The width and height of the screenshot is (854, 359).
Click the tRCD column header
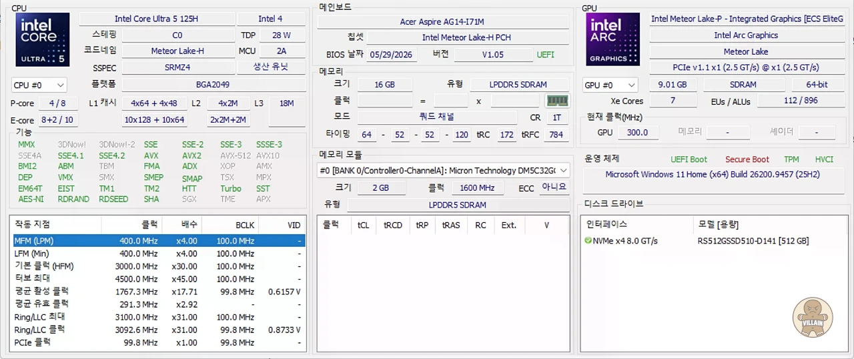[393, 225]
